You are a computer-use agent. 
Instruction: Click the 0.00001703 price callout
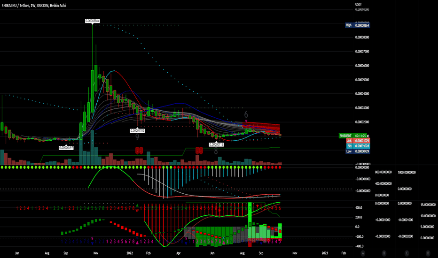(137, 130)
